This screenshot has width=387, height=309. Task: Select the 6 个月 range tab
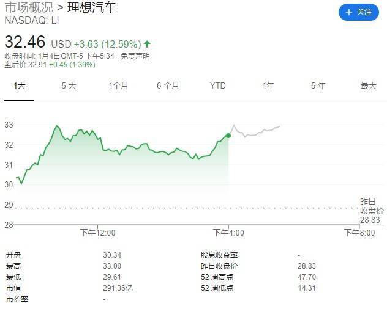168,85
